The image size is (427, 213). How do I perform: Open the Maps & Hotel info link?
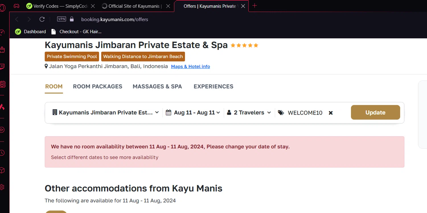(x=190, y=67)
